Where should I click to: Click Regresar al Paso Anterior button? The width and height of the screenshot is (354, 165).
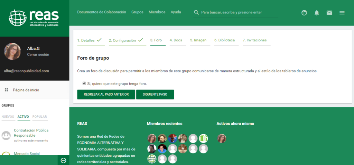coord(106,94)
